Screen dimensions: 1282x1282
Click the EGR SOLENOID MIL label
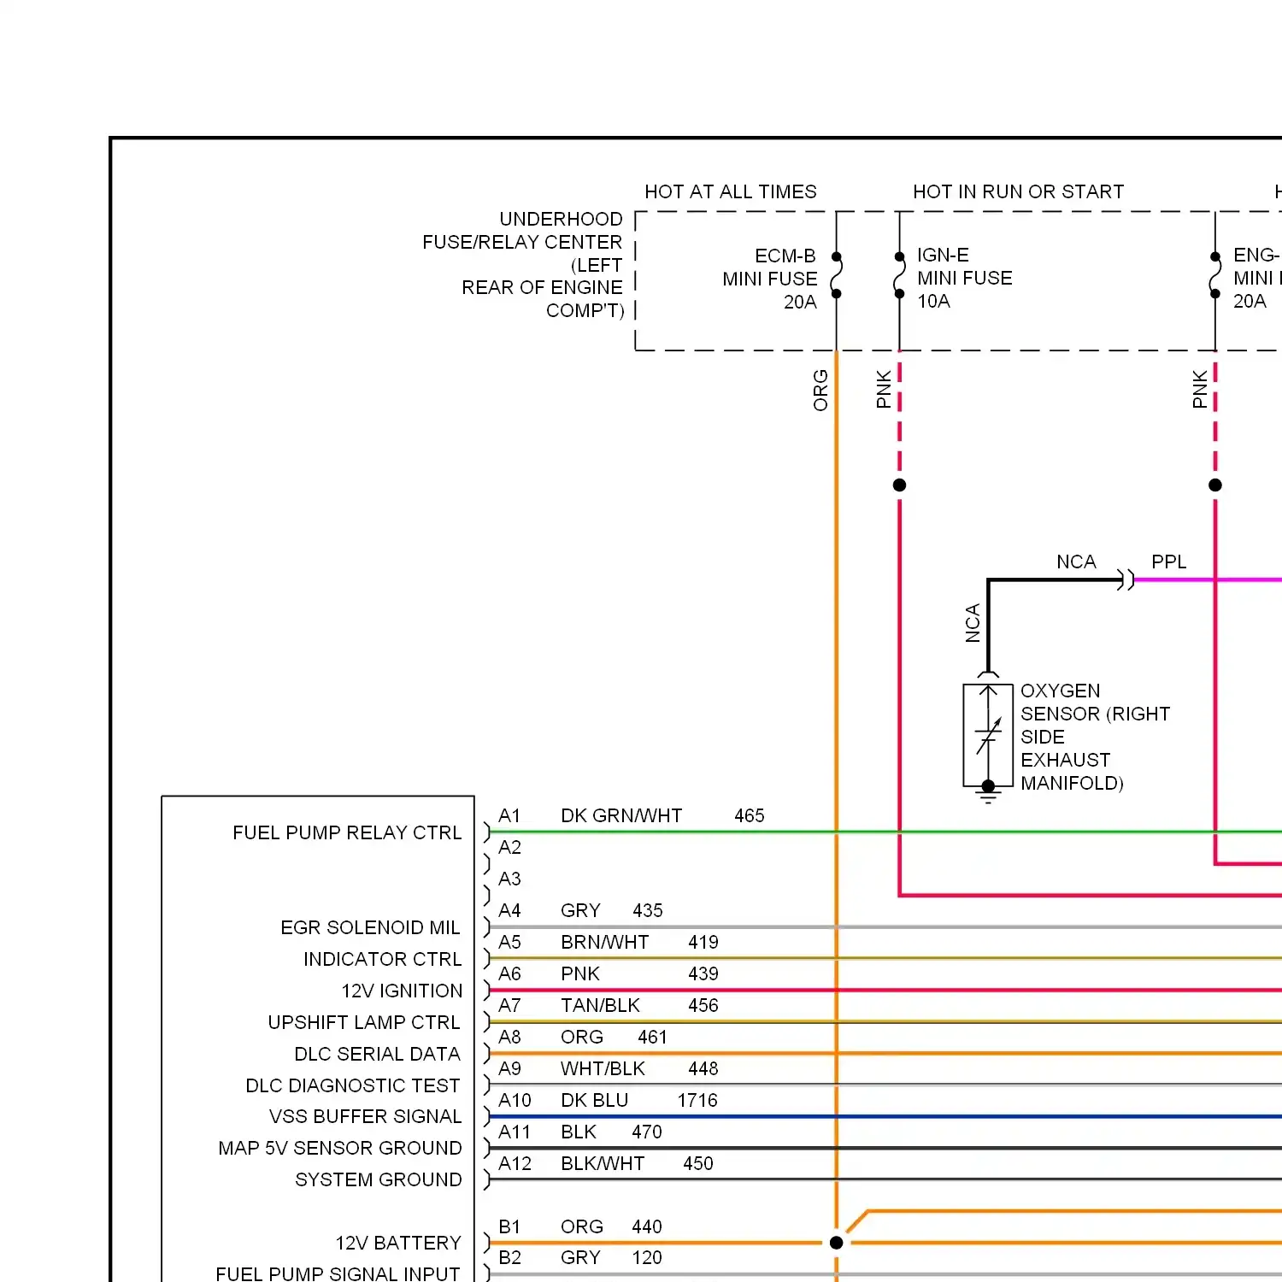370,927
